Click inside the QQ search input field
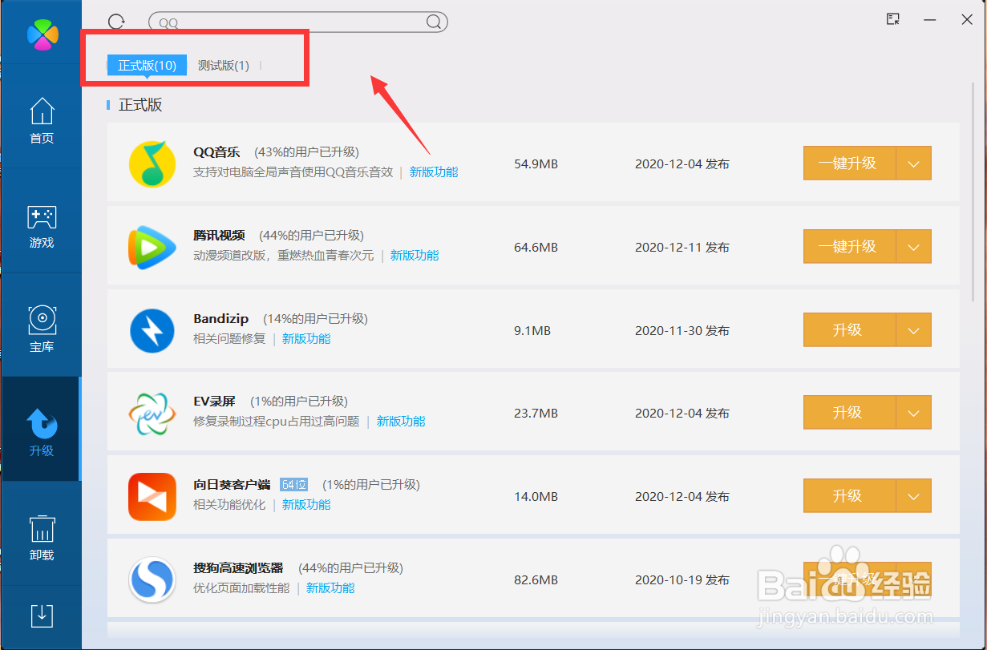Screen dimensions: 987x650 [281, 22]
